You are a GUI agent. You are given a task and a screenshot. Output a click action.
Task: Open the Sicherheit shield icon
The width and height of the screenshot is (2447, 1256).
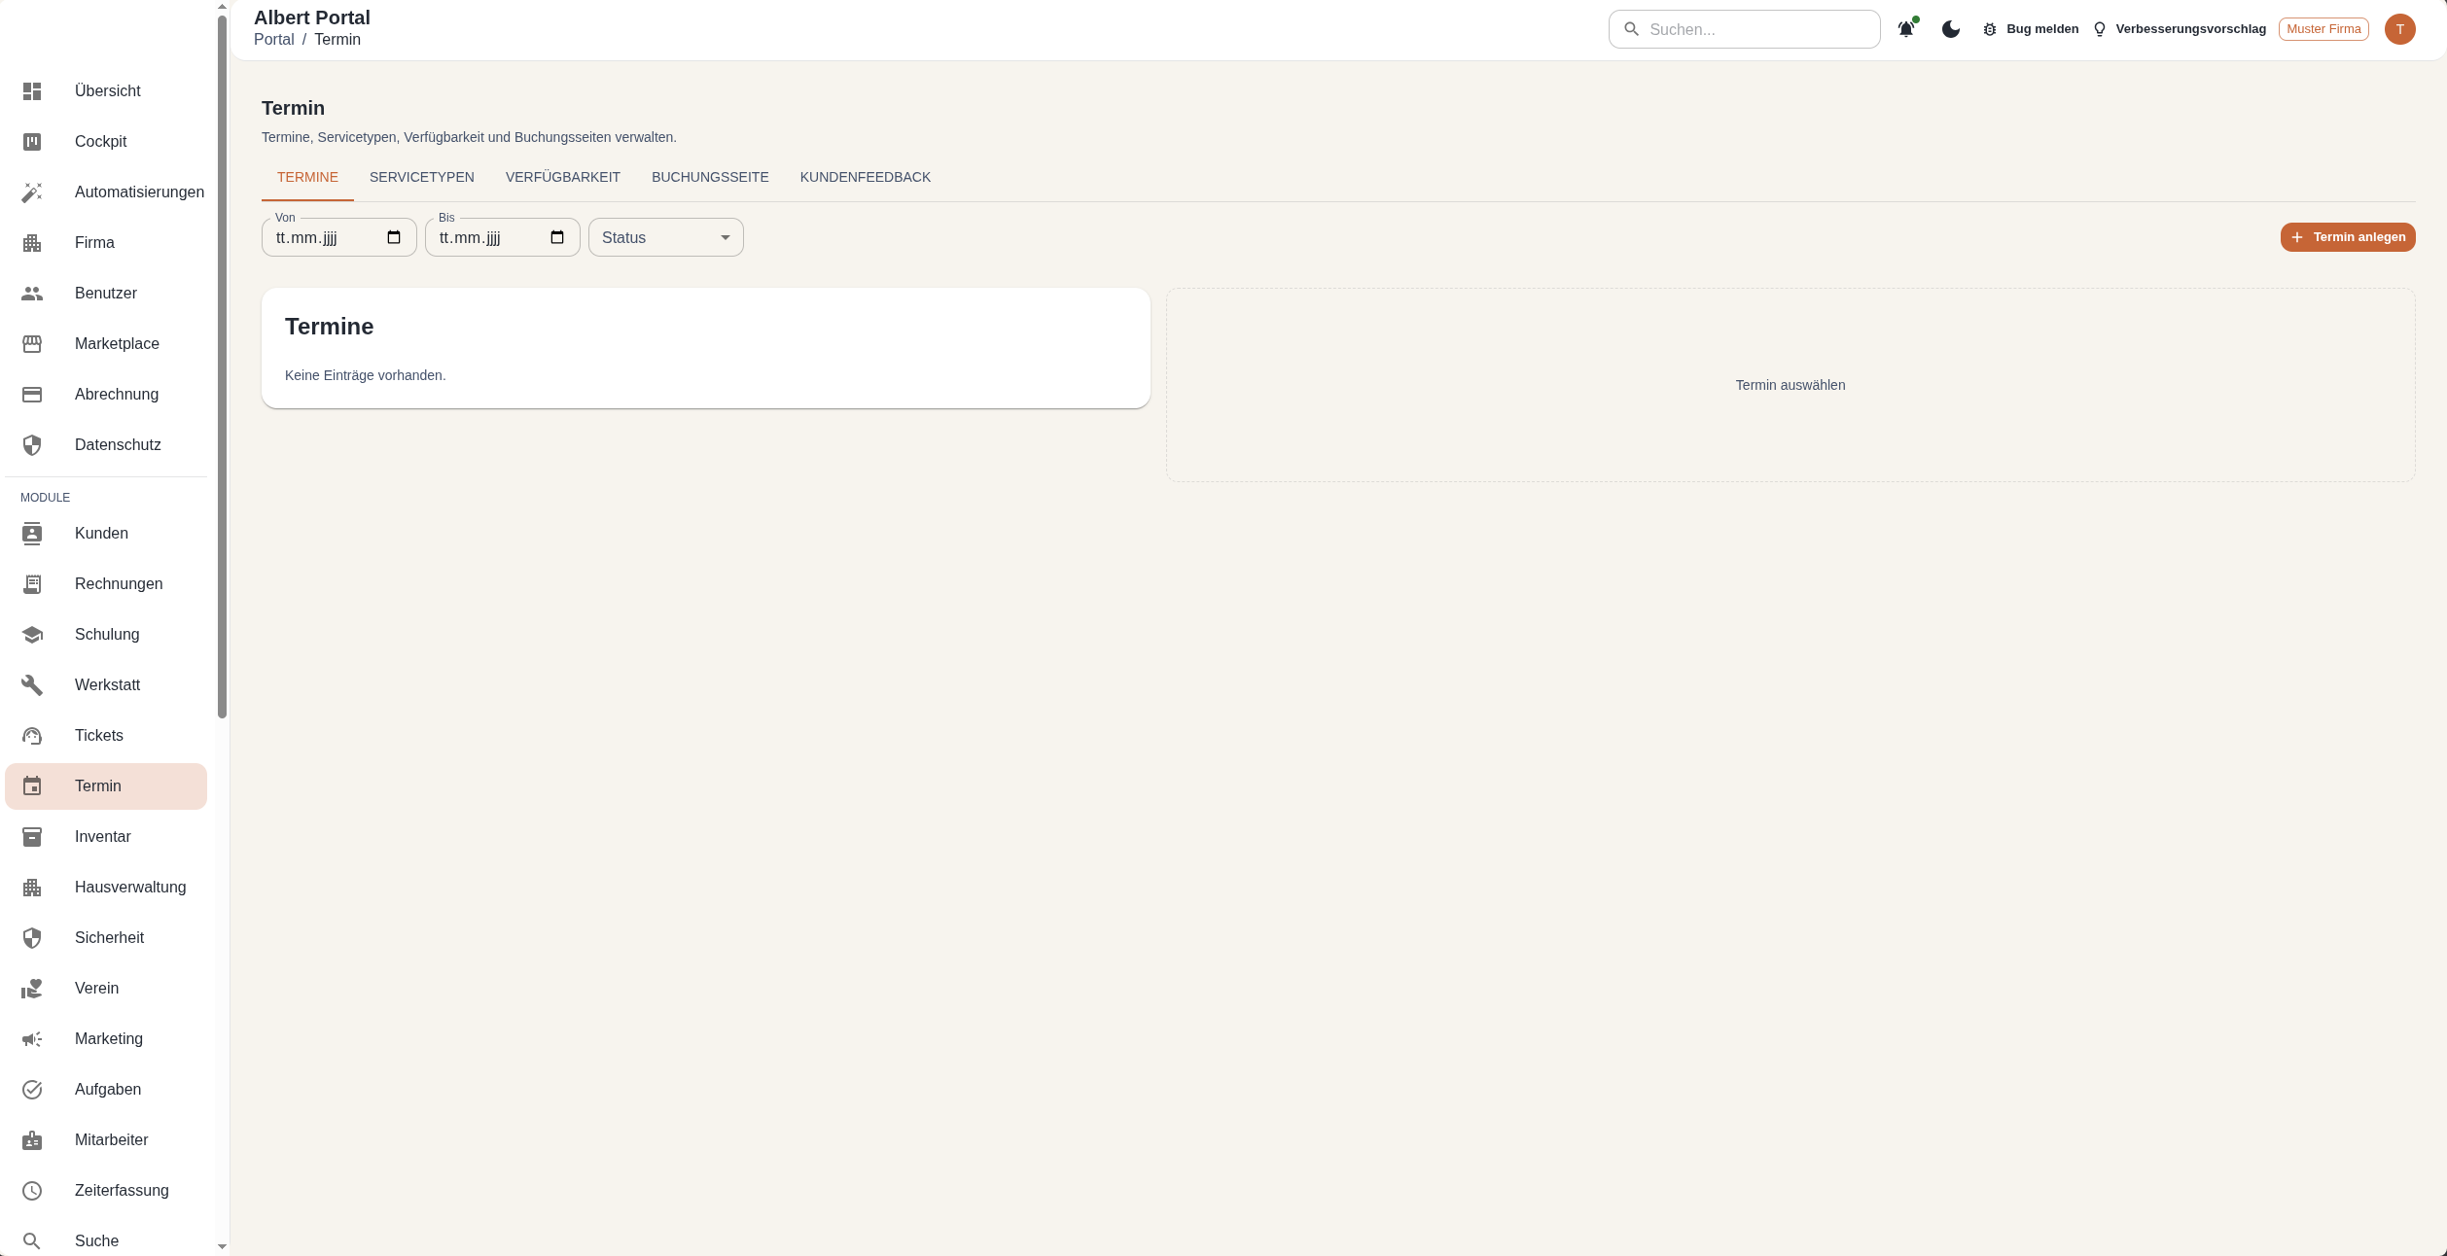point(32,938)
